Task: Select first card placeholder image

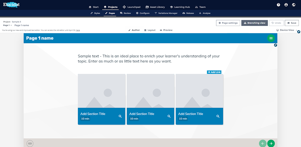Action: [x=102, y=91]
